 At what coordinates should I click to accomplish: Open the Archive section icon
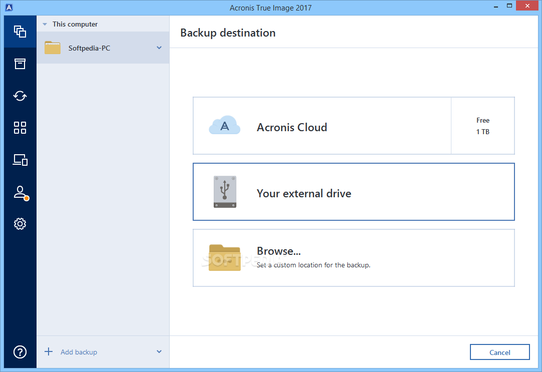pyautogui.click(x=20, y=64)
